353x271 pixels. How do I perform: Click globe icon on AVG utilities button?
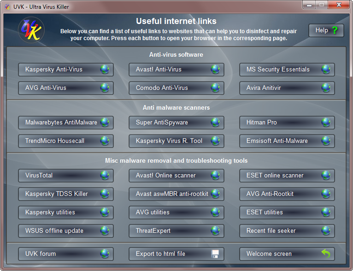coord(215,212)
